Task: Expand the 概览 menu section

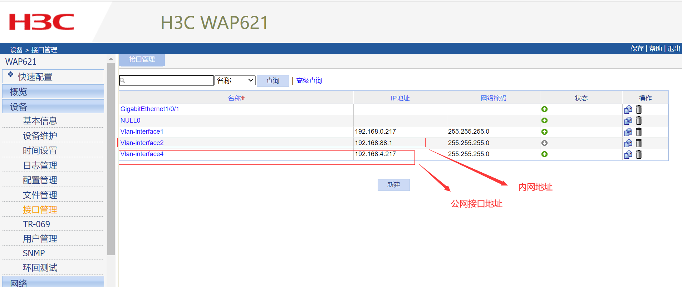Action: pos(53,91)
